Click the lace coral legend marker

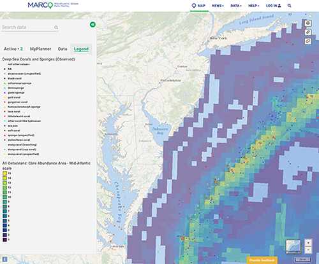(x=4, y=111)
